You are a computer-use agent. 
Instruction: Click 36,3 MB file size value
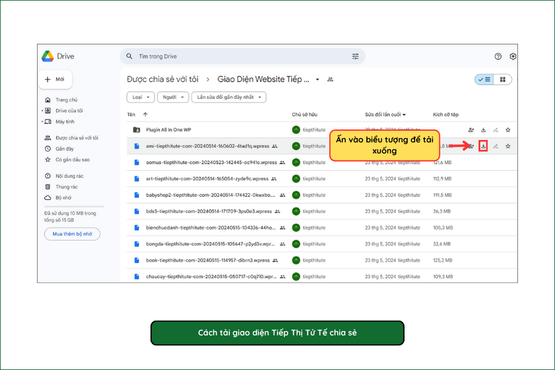coord(442,212)
